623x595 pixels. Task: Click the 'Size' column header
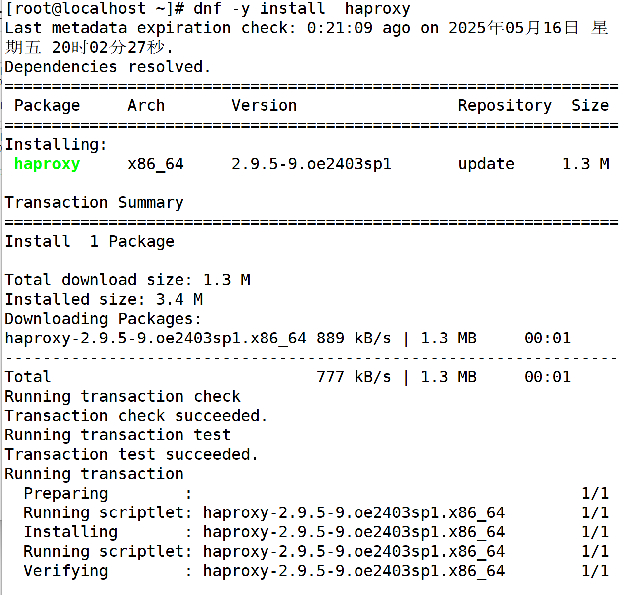tap(590, 105)
